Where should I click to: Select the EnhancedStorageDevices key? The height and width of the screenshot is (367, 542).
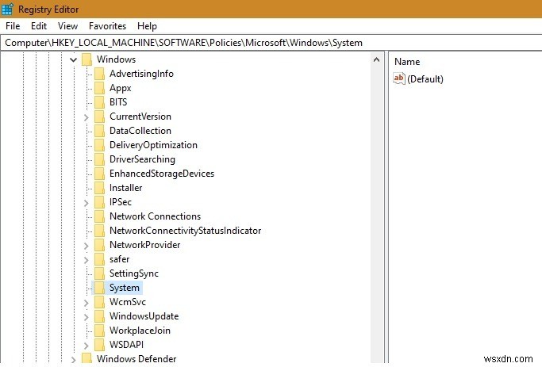click(162, 174)
